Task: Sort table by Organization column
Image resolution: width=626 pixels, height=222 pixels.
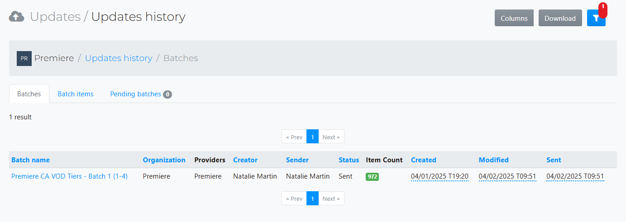Action: click(164, 160)
